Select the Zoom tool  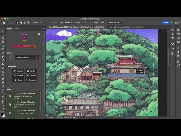pos(3,105)
